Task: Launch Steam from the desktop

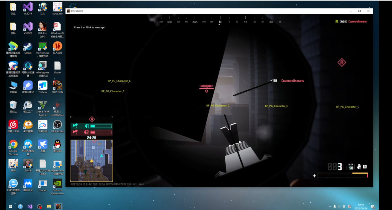Action: tap(28, 48)
